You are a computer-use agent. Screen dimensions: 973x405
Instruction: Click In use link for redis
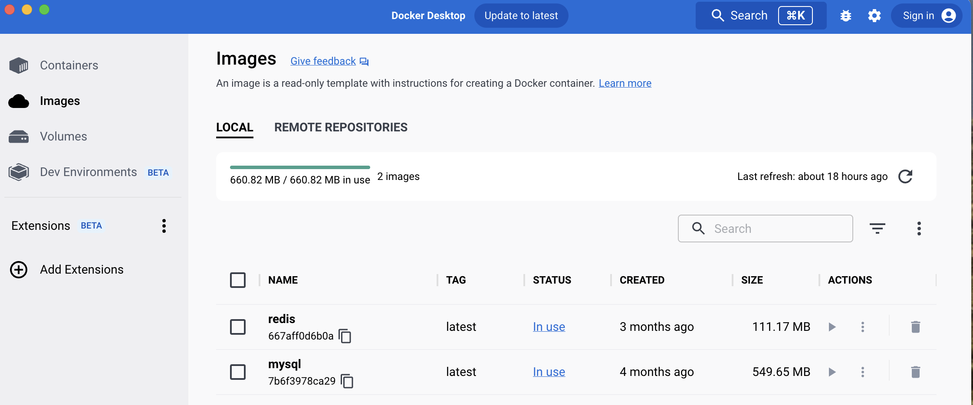tap(549, 327)
